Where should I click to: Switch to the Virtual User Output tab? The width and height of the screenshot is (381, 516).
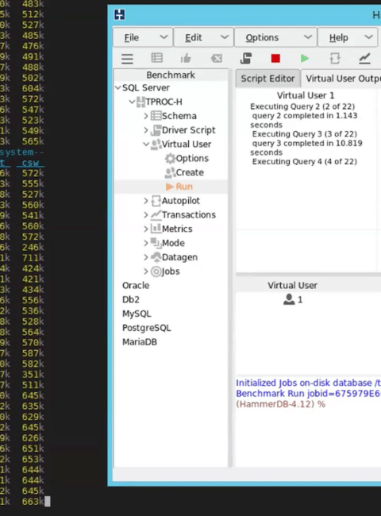342,79
